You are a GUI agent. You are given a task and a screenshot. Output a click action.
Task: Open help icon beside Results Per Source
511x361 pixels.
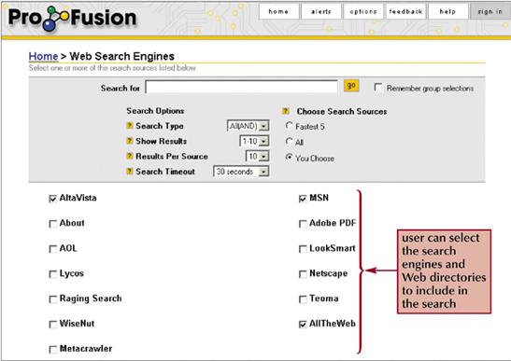coord(130,156)
